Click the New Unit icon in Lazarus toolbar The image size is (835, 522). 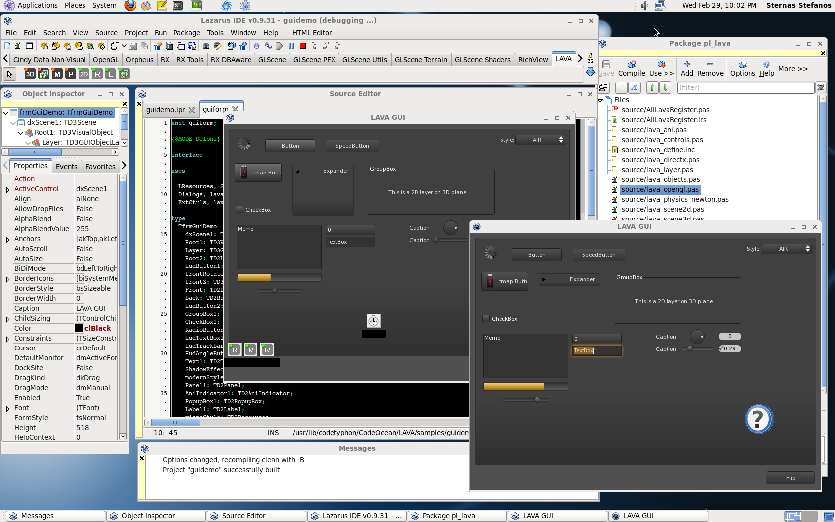tap(18, 46)
